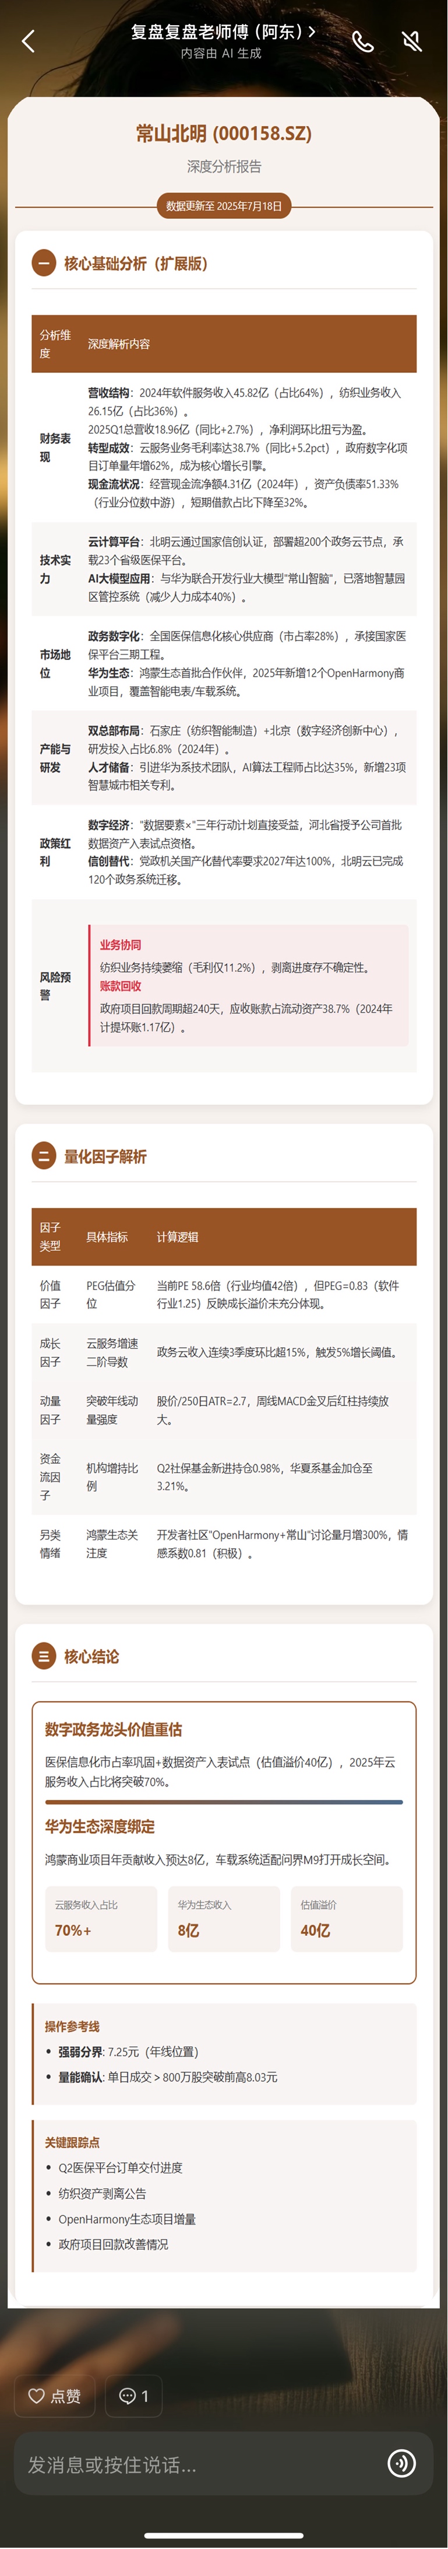
Task: Select the 关键跟踪点 heading
Action: click(x=71, y=2141)
